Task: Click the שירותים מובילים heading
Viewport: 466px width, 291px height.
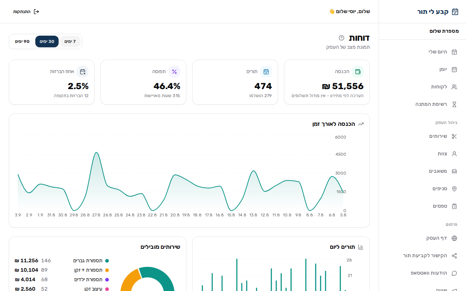Action: 160,247
